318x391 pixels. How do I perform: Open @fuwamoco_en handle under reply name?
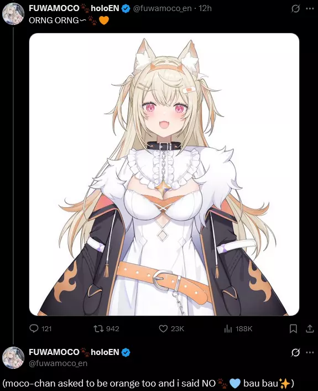tap(58, 363)
